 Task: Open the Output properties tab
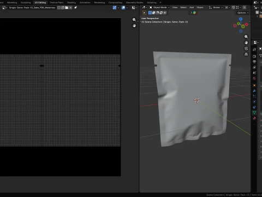254,62
